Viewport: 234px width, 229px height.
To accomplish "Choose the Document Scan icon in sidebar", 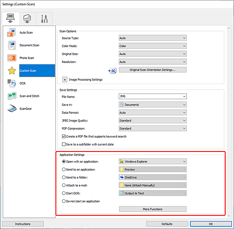I will [x=12, y=45].
